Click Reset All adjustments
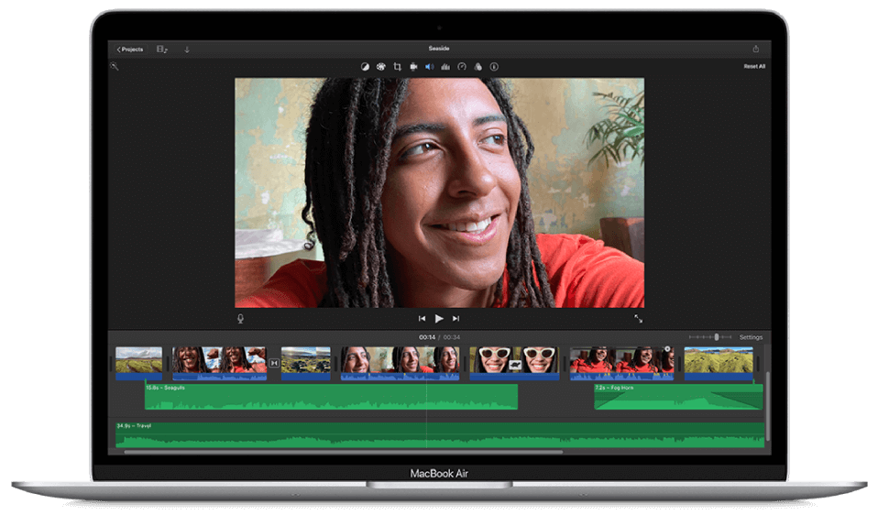 (753, 67)
